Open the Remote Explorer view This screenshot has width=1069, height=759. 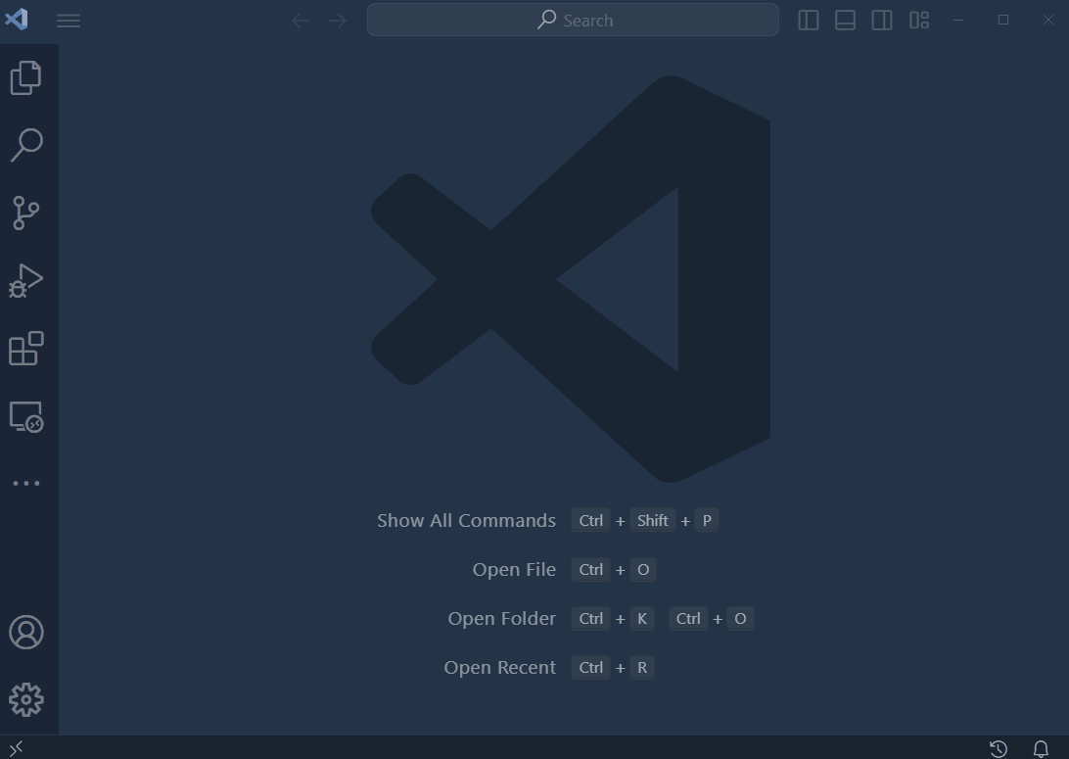pyautogui.click(x=26, y=416)
